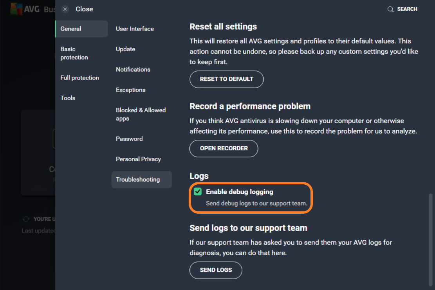Click the refresh icon beside YOU'RE U
Screen dimensions: 435x290
coord(26,219)
